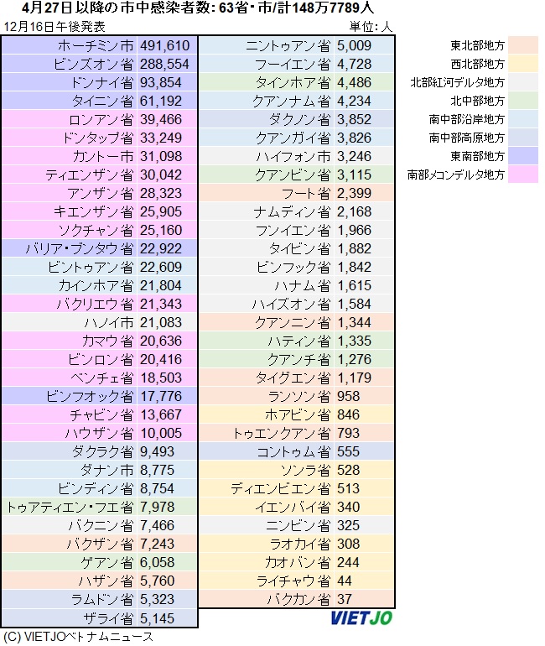Select the value 37 for バクカン省
This screenshot has height=646, width=545.
pos(345,600)
